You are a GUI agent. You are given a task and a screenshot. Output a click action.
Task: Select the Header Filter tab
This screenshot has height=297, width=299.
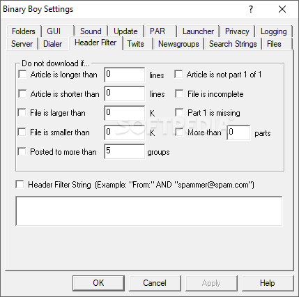point(95,43)
